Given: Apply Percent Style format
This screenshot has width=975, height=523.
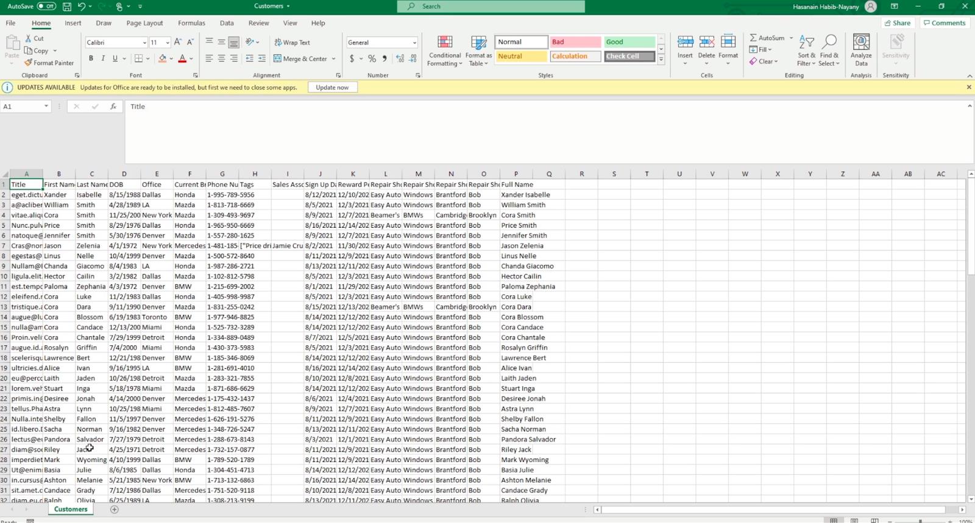Looking at the screenshot, I should tap(372, 58).
